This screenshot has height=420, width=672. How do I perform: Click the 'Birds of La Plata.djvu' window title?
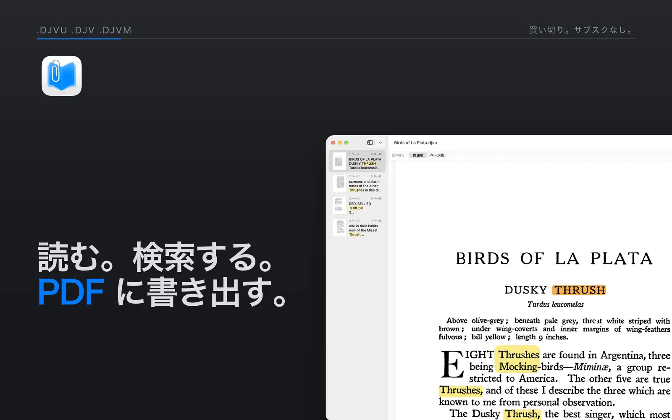(x=415, y=143)
